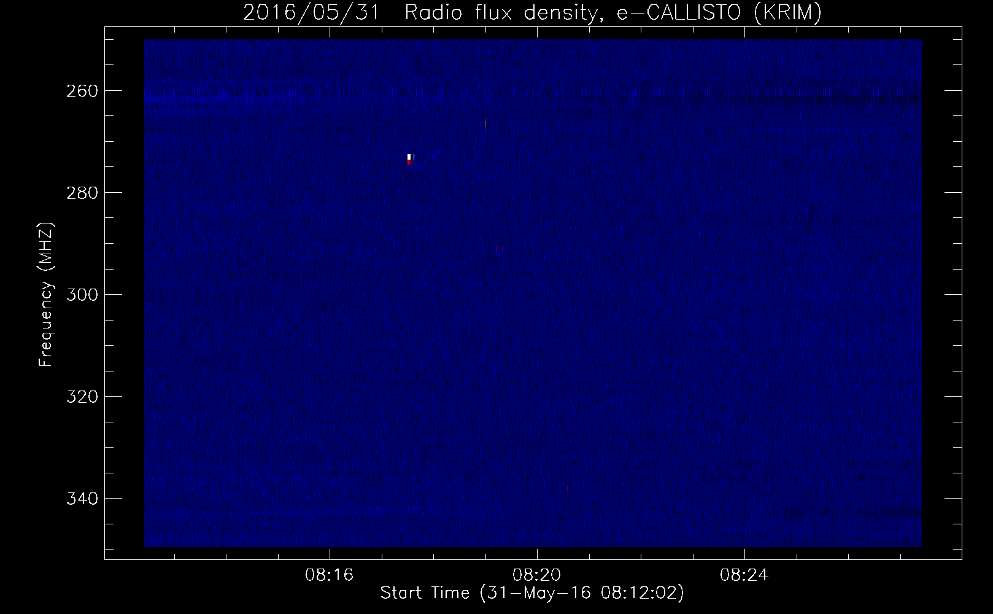Click the 08:20 time axis label

pos(538,575)
